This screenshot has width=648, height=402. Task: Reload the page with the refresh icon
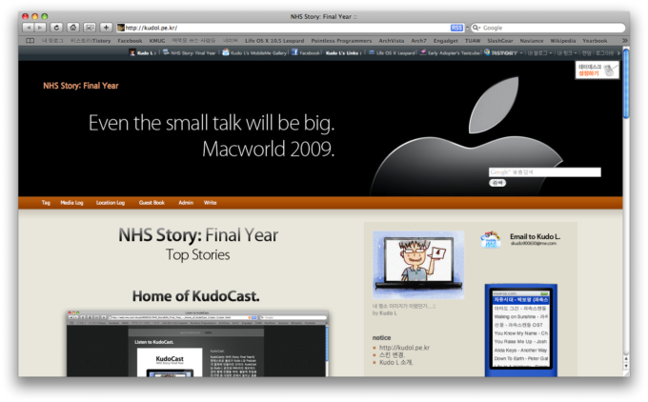(56, 28)
